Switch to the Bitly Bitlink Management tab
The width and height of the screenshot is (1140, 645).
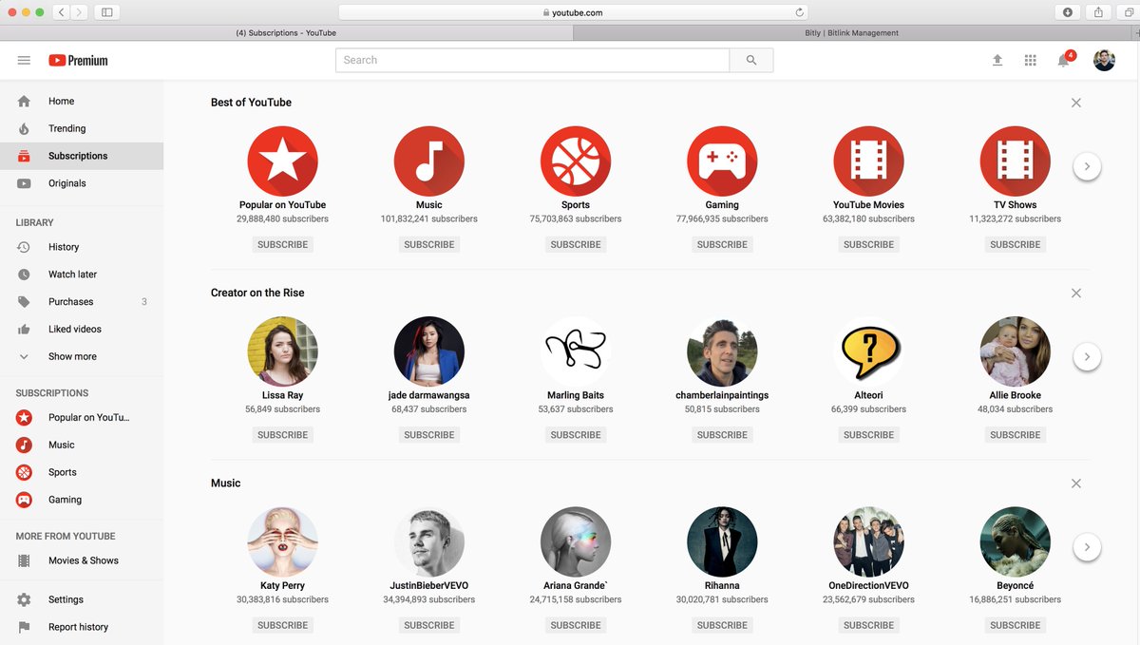[851, 32]
